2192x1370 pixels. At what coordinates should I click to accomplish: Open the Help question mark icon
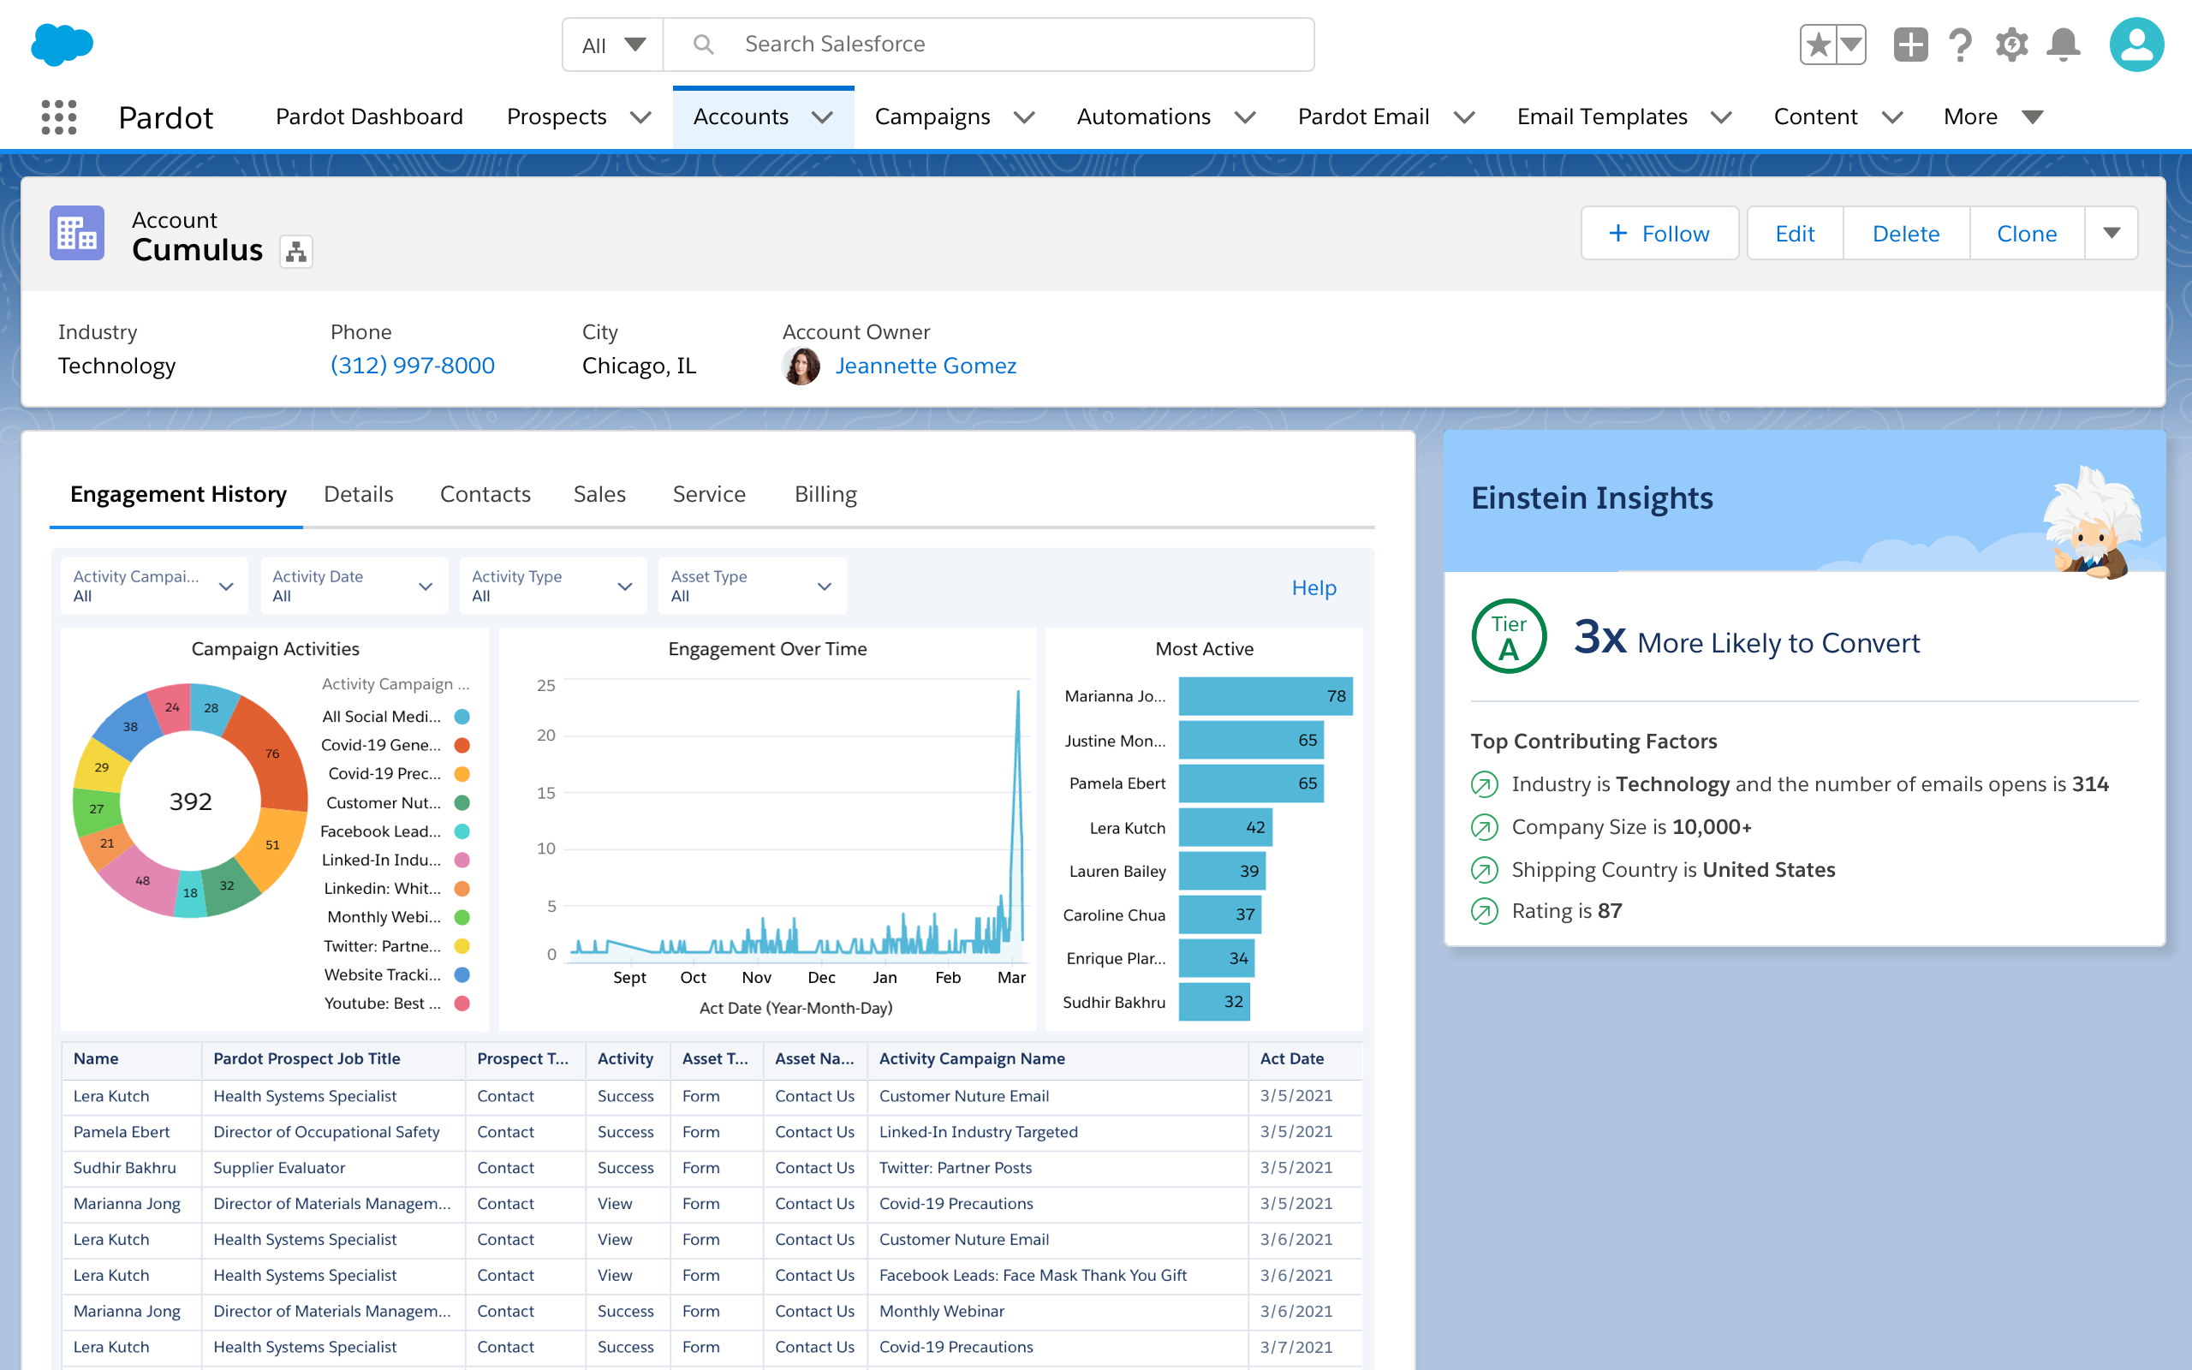click(1960, 45)
